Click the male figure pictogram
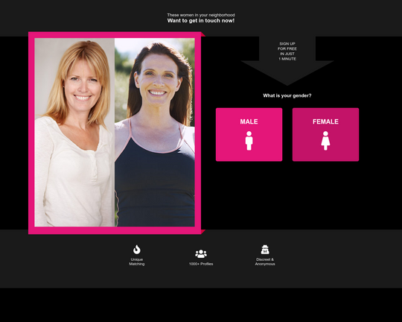Viewport: 402px width, 322px height. (x=249, y=141)
